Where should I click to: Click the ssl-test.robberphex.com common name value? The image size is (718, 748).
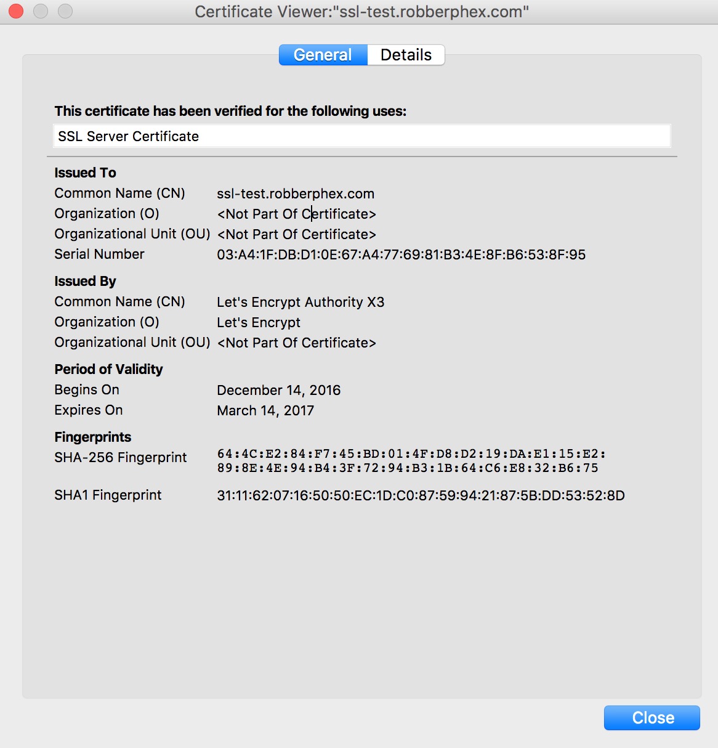tap(296, 193)
